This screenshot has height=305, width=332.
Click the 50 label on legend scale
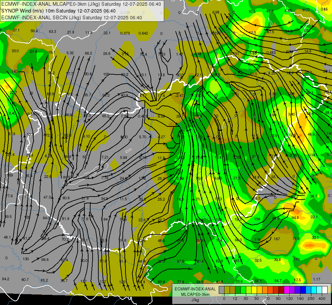pyautogui.click(x=257, y=299)
